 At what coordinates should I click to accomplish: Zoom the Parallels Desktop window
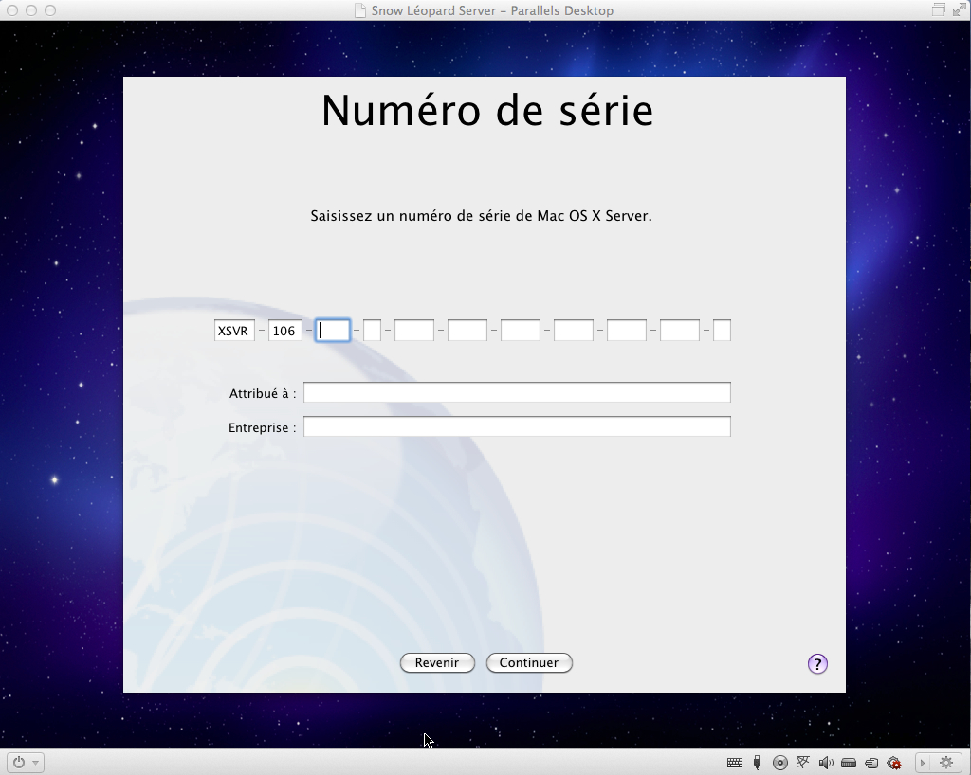pyautogui.click(x=50, y=9)
